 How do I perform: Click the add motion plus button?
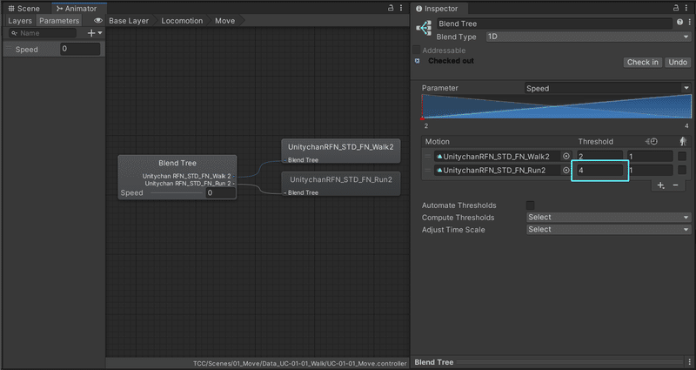click(x=660, y=185)
